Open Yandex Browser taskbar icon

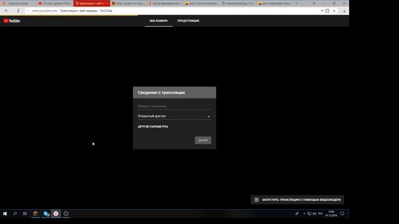[x=55, y=213]
